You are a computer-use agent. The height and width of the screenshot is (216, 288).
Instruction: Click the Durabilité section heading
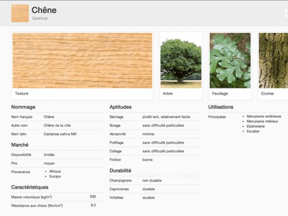[121, 170]
